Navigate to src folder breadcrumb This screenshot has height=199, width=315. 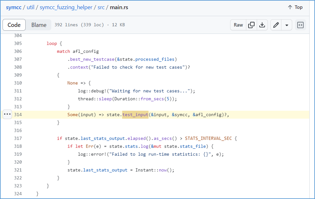(x=101, y=8)
